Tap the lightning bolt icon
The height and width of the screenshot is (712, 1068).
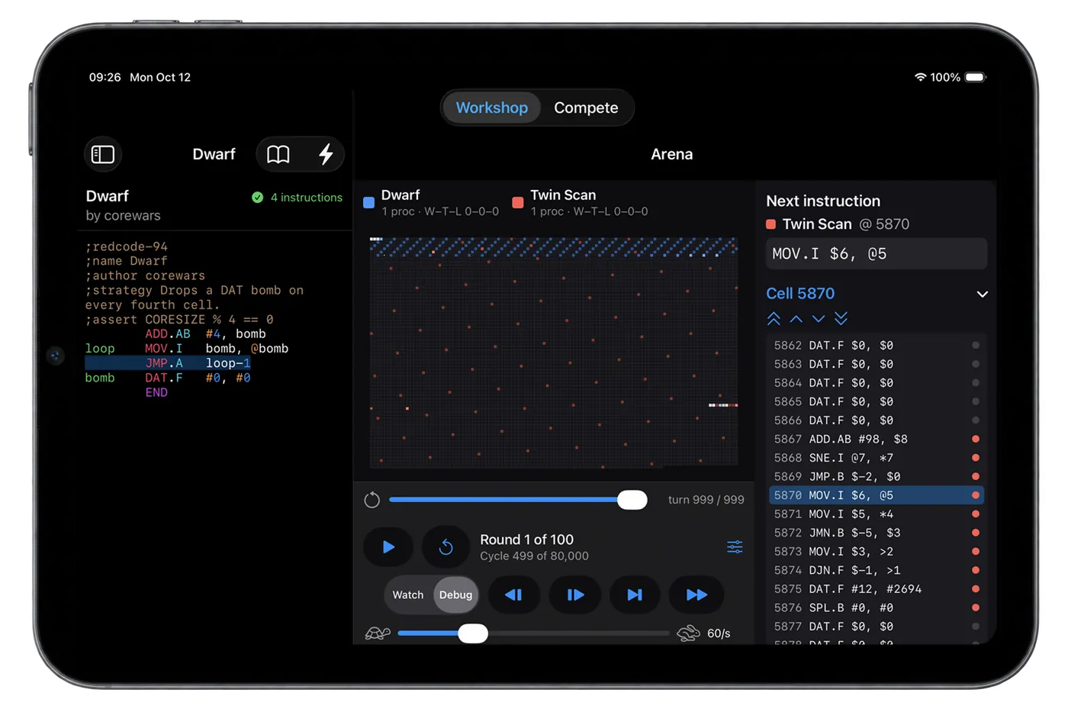[326, 154]
